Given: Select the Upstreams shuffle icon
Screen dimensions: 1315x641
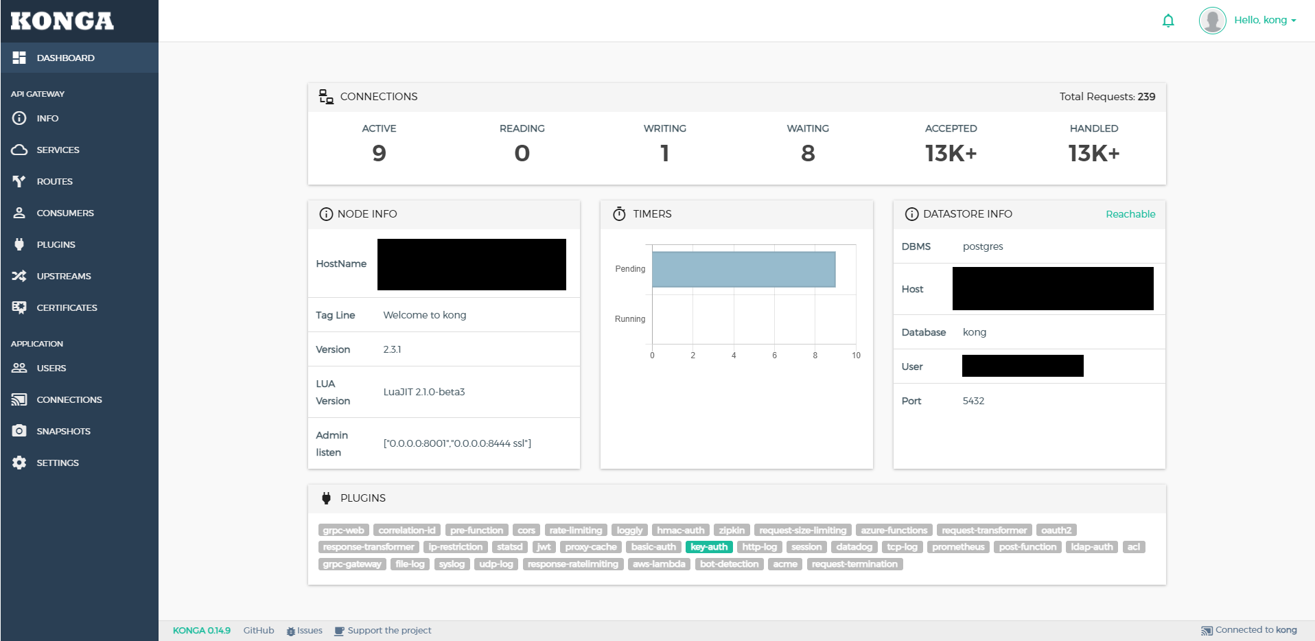Looking at the screenshot, I should 19,276.
